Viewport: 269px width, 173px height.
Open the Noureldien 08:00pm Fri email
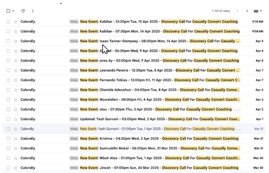(x=134, y=99)
